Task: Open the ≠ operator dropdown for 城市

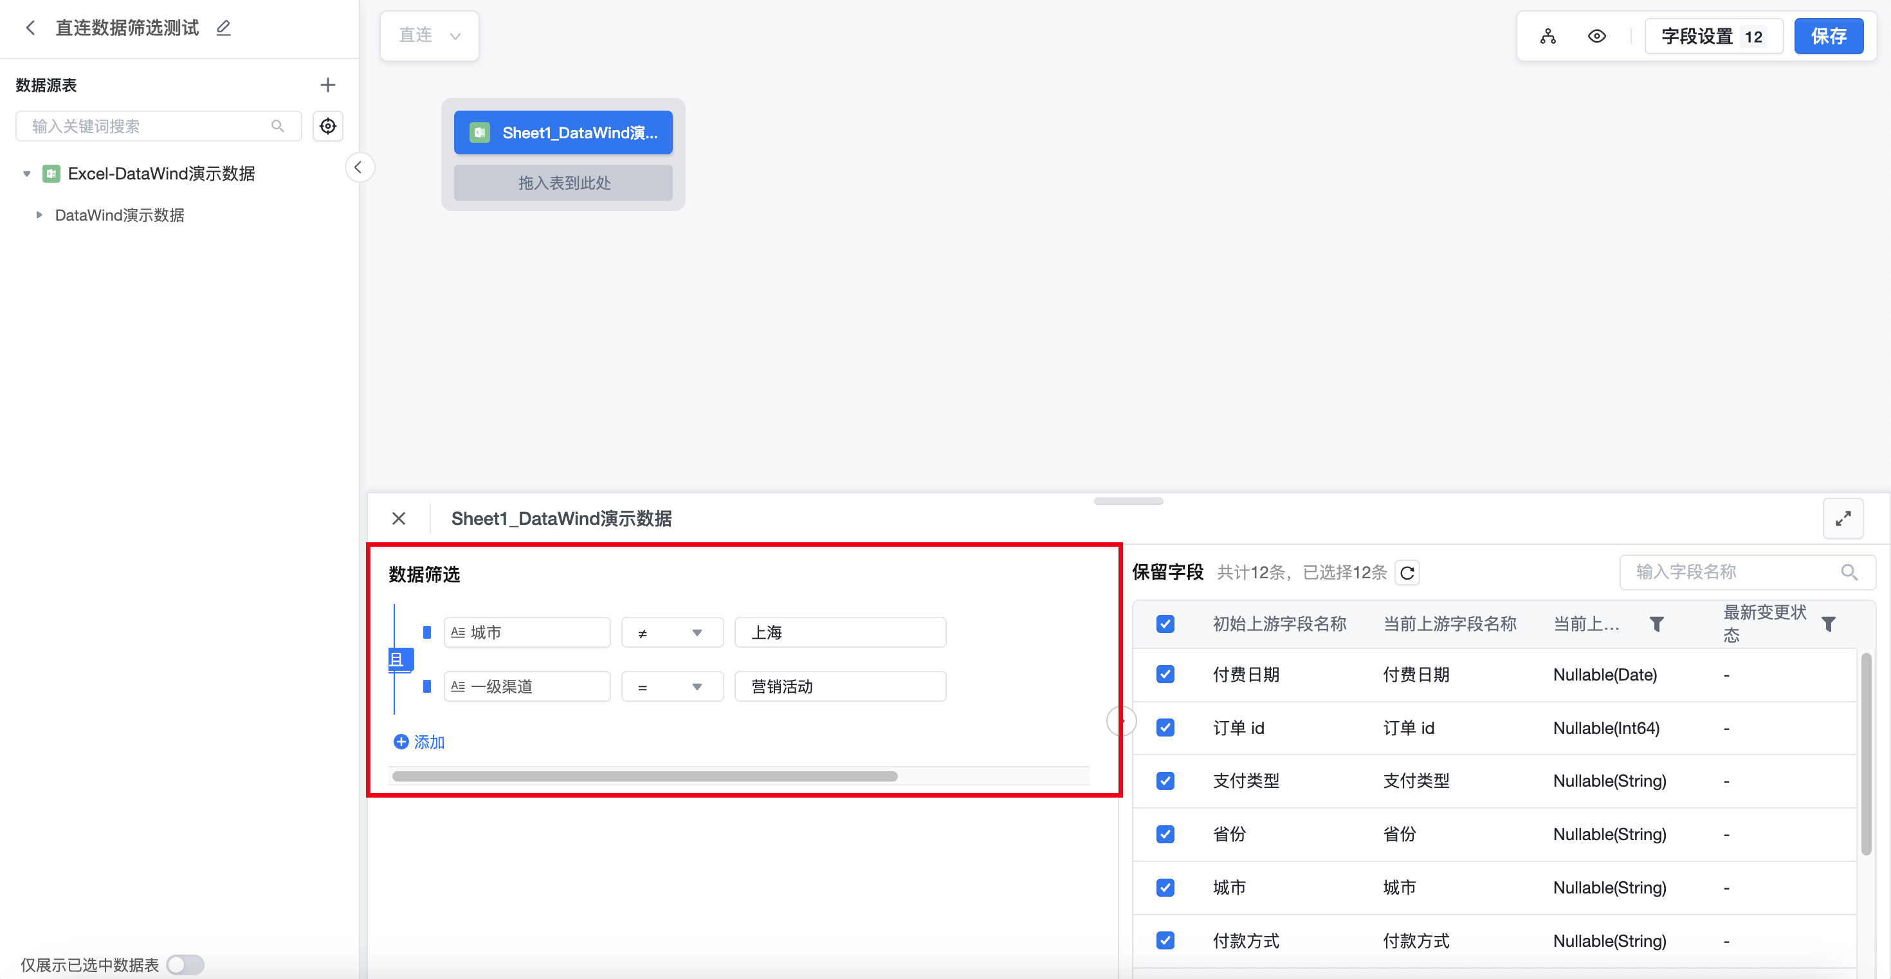Action: coord(671,632)
